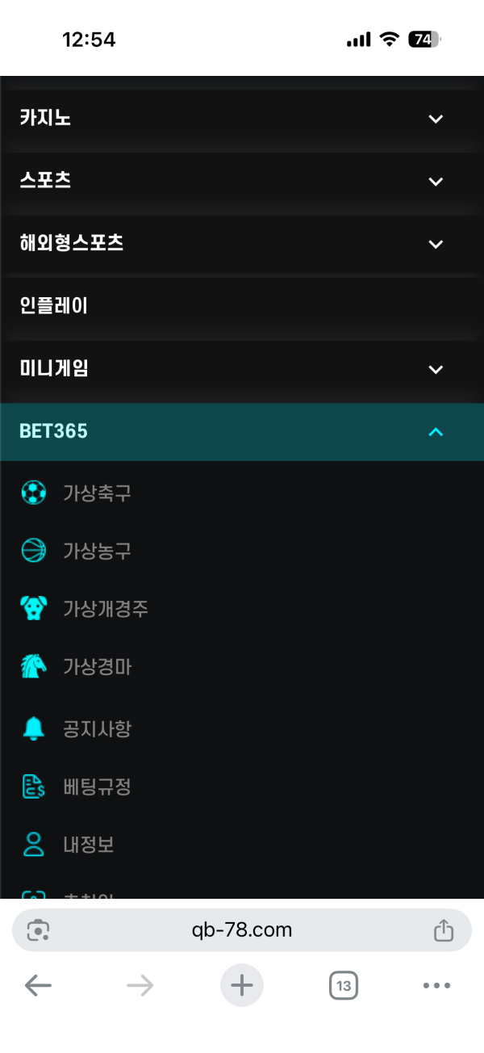Click the dog racing icon
The height and width of the screenshot is (1053, 484).
click(33, 609)
